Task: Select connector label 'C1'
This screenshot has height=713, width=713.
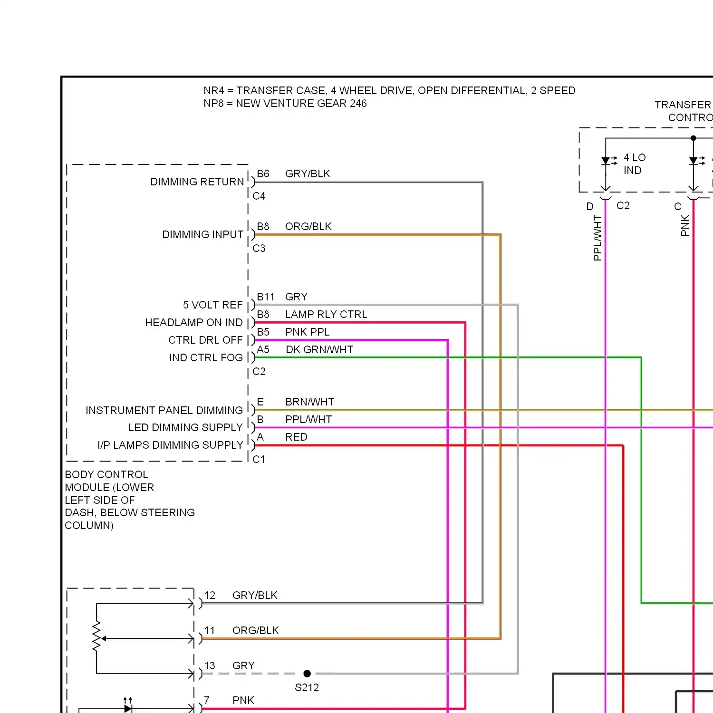Action: click(259, 459)
